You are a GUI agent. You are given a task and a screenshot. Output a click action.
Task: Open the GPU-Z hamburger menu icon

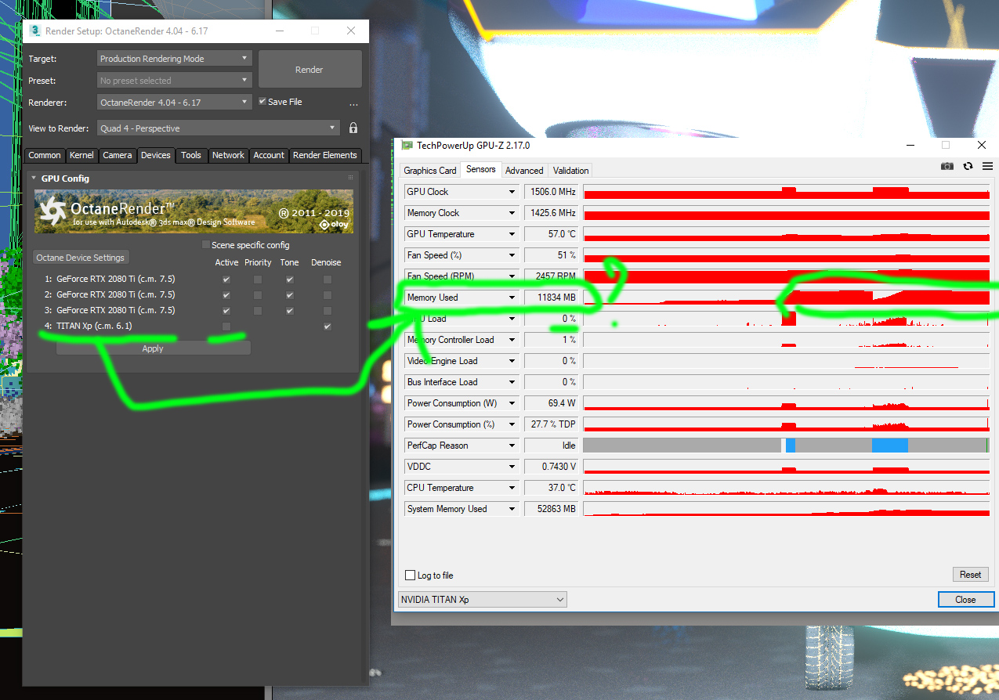point(987,167)
